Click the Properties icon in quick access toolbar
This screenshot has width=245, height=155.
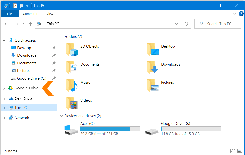(x=15, y=6)
